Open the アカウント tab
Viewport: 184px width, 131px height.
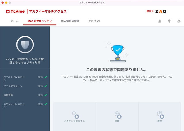pyautogui.click(x=95, y=21)
